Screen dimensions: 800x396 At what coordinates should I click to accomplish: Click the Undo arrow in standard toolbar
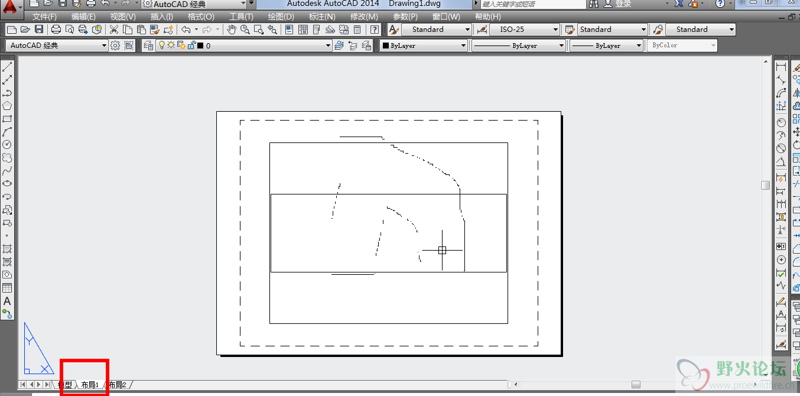click(186, 30)
